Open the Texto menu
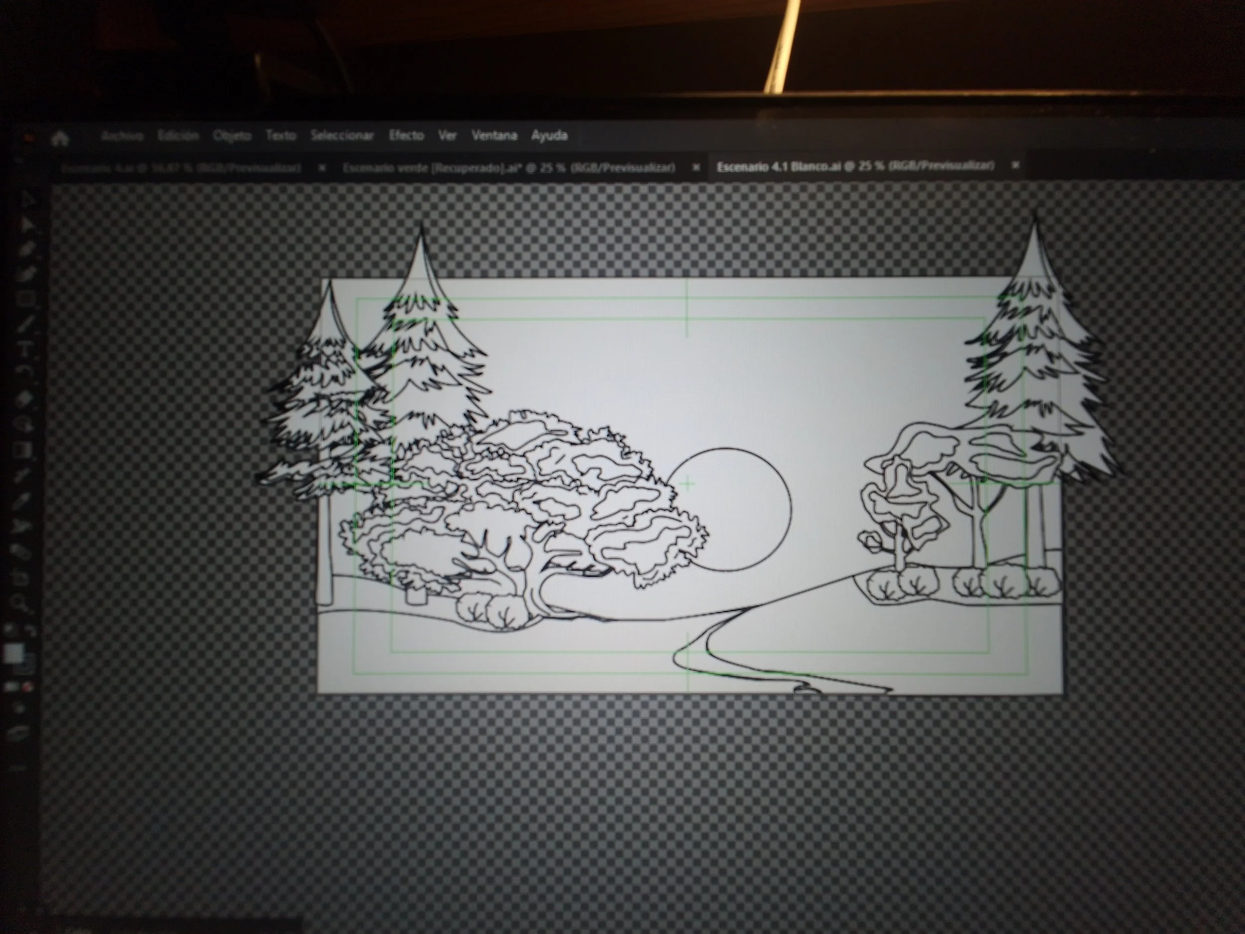The height and width of the screenshot is (934, 1245). [281, 135]
